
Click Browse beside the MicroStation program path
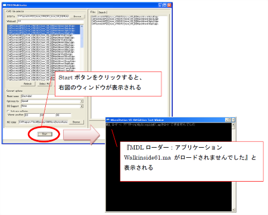pos(76,122)
